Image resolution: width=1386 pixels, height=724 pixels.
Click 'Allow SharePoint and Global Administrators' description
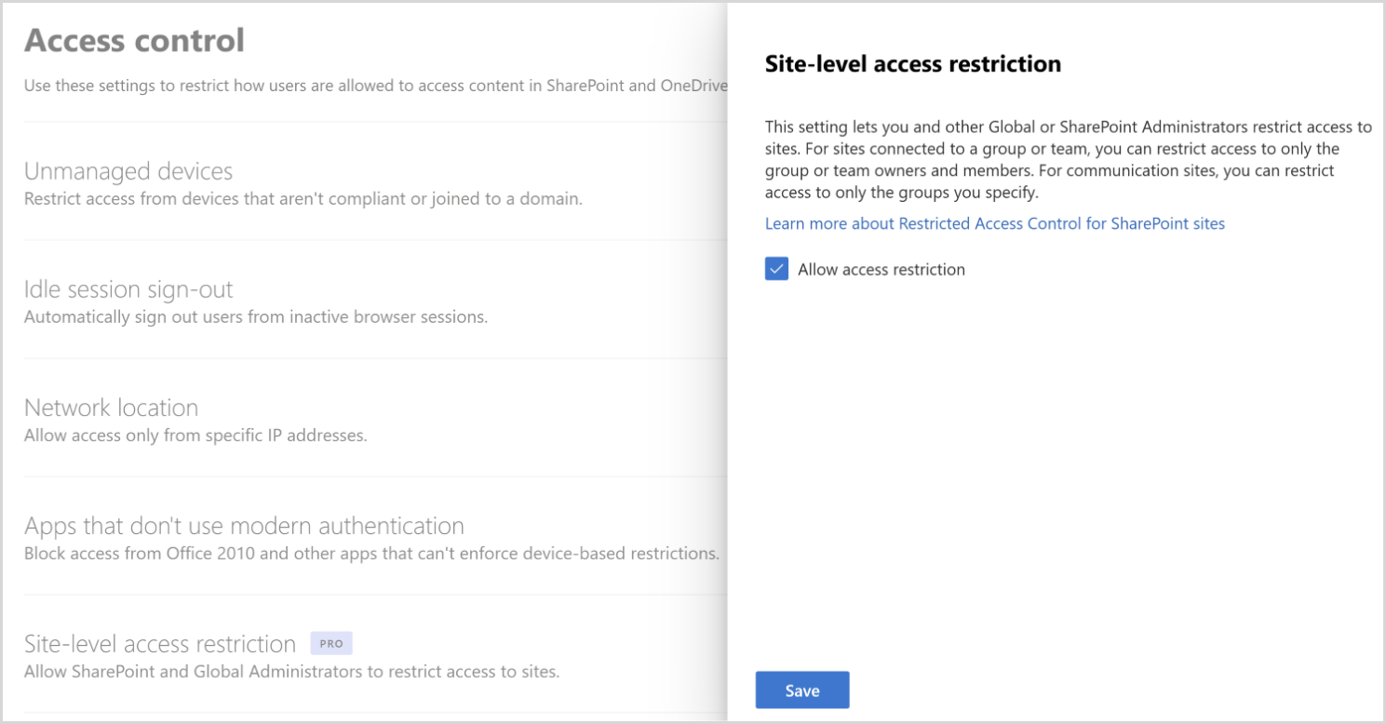(292, 671)
